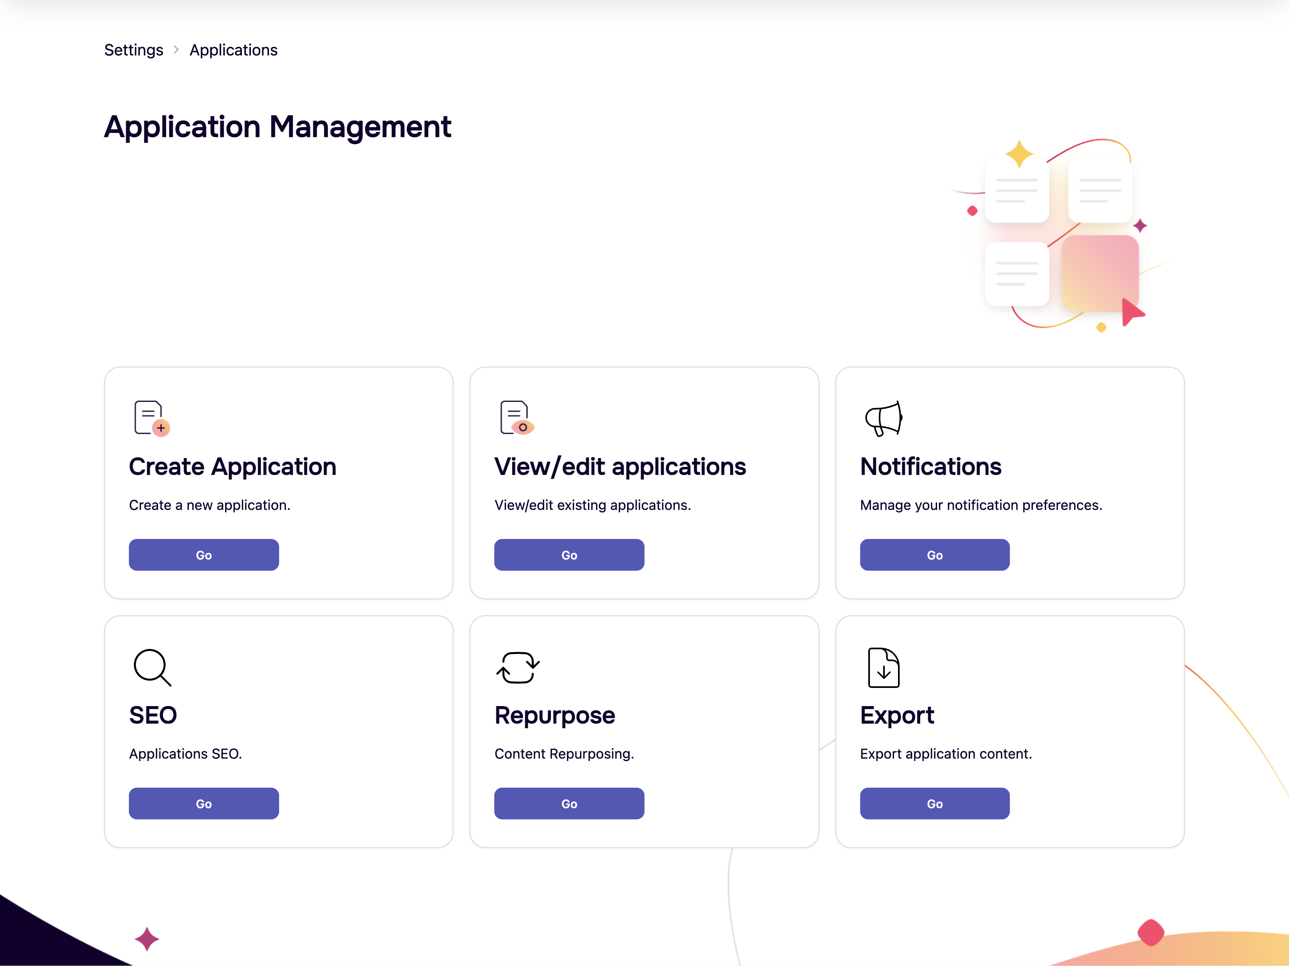The height and width of the screenshot is (966, 1289).
Task: Click the SEO magnifying glass icon
Action: 153,668
